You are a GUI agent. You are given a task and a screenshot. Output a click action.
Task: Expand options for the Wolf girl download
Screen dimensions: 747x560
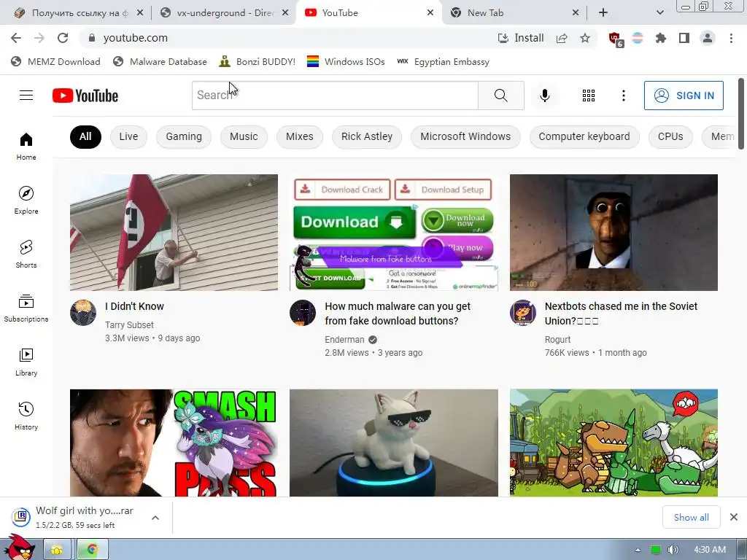pos(155,518)
